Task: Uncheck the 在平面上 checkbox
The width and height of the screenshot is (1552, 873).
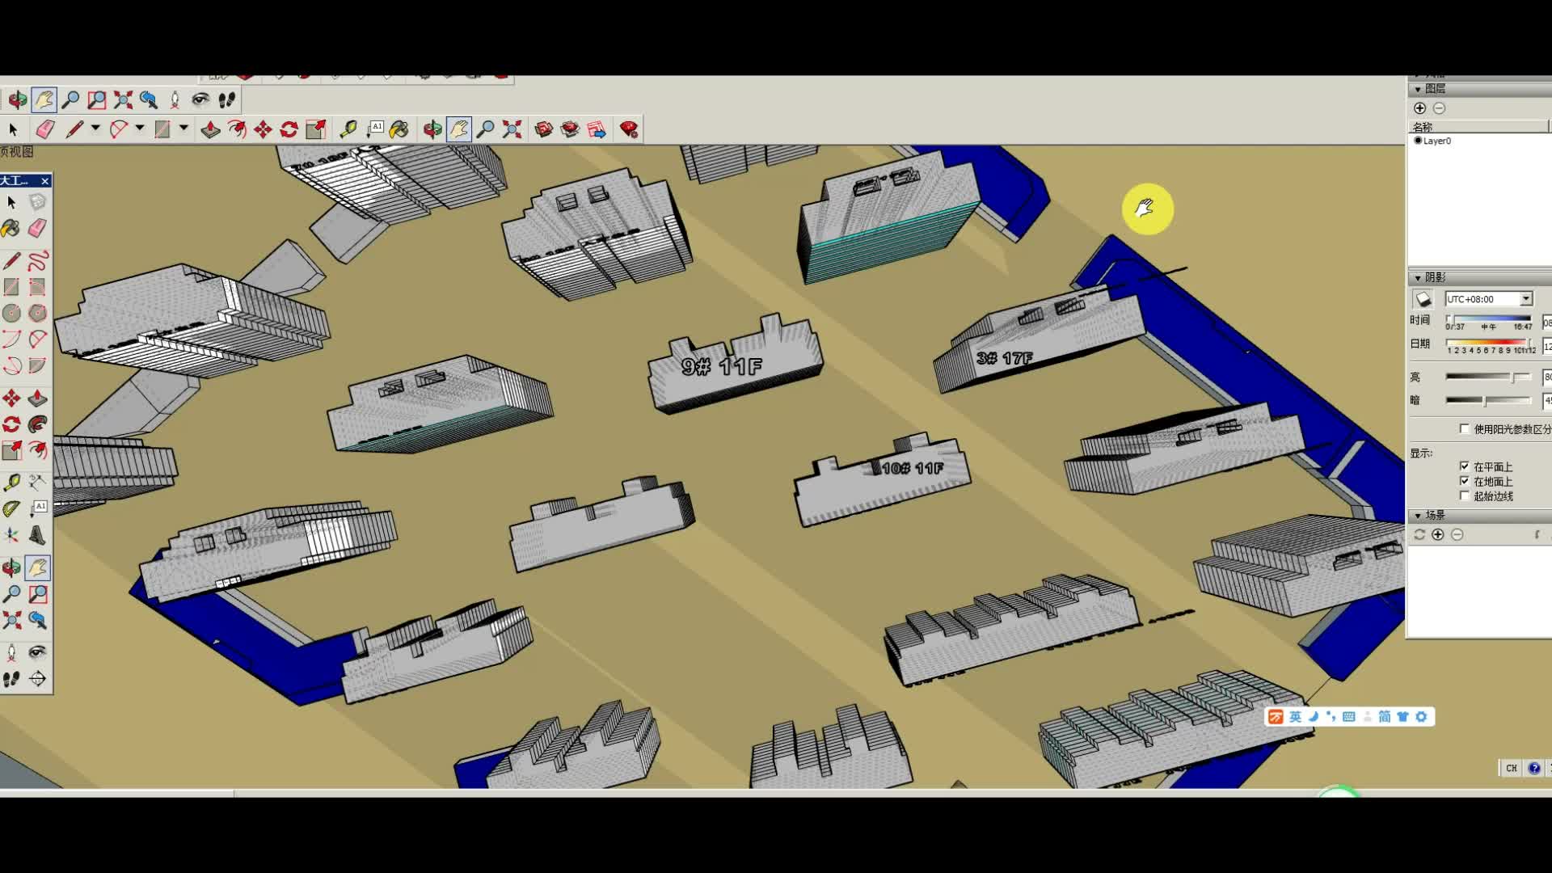Action: point(1465,466)
